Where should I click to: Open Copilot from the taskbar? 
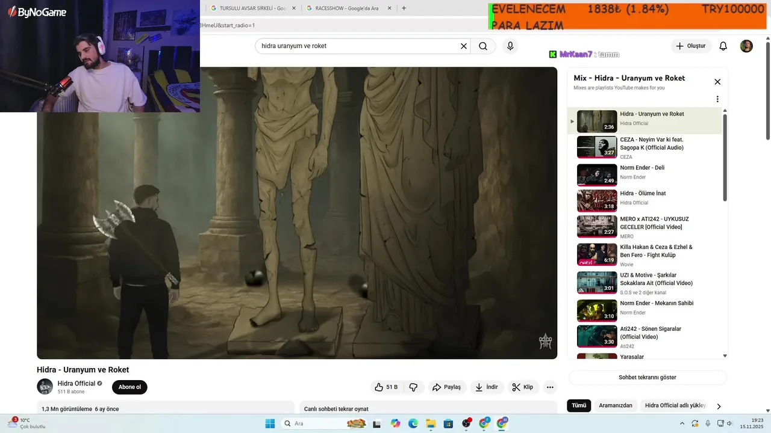pos(395,423)
